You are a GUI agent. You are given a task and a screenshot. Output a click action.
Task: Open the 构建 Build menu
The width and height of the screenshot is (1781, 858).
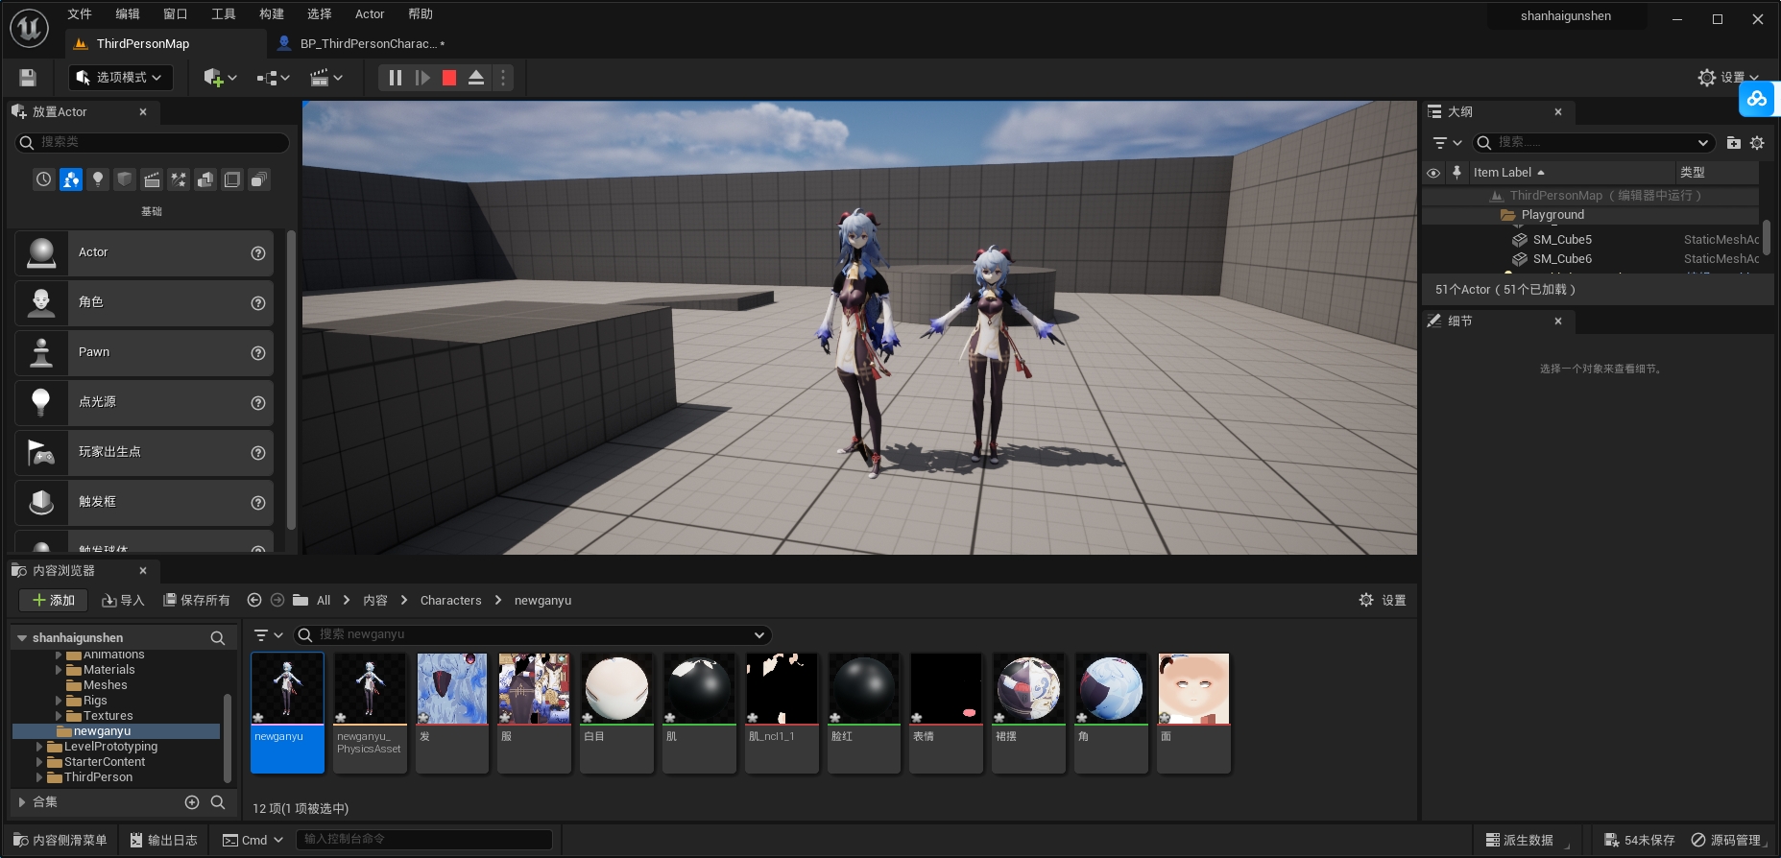(x=272, y=14)
